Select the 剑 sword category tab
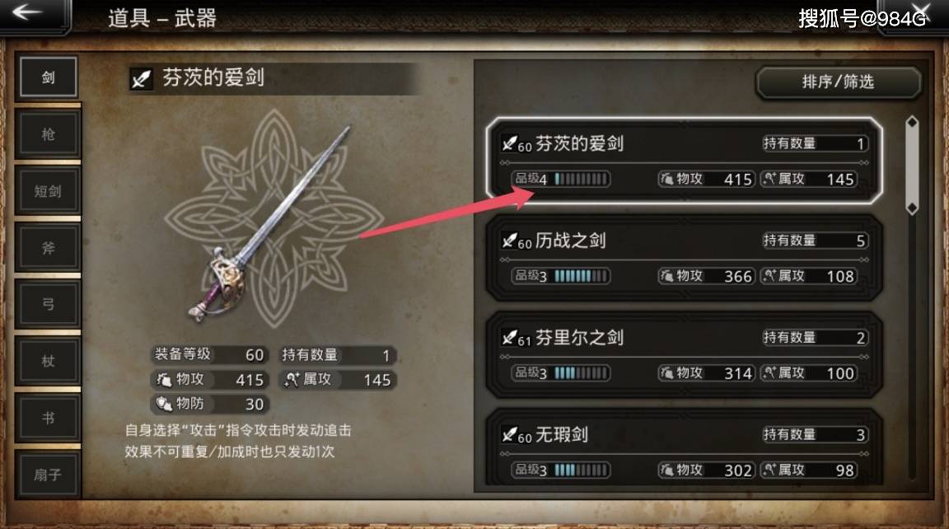Image resolution: width=949 pixels, height=529 pixels. point(49,77)
